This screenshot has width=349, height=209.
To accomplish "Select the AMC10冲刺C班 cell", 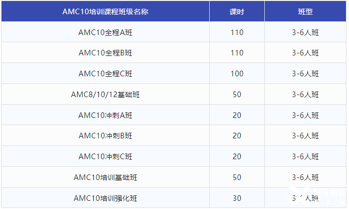I will tap(105, 157).
